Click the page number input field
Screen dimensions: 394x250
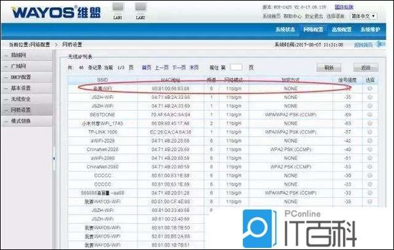coord(236,67)
